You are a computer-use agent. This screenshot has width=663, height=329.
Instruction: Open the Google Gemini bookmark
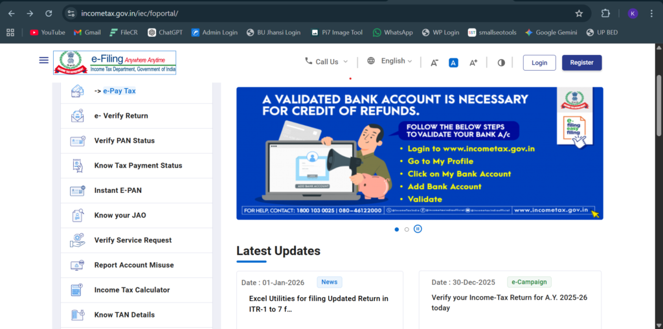click(551, 32)
